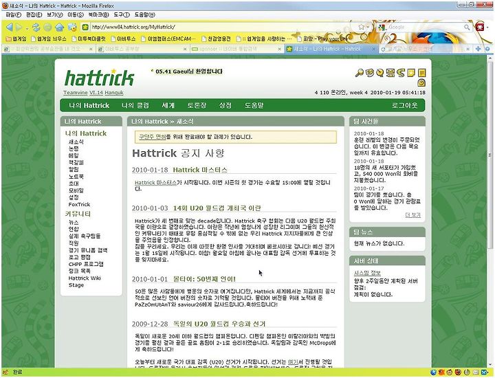Open the magnifying glass search icon on Hattrick
Viewport: 495px width, 378px height.
[x=359, y=73]
